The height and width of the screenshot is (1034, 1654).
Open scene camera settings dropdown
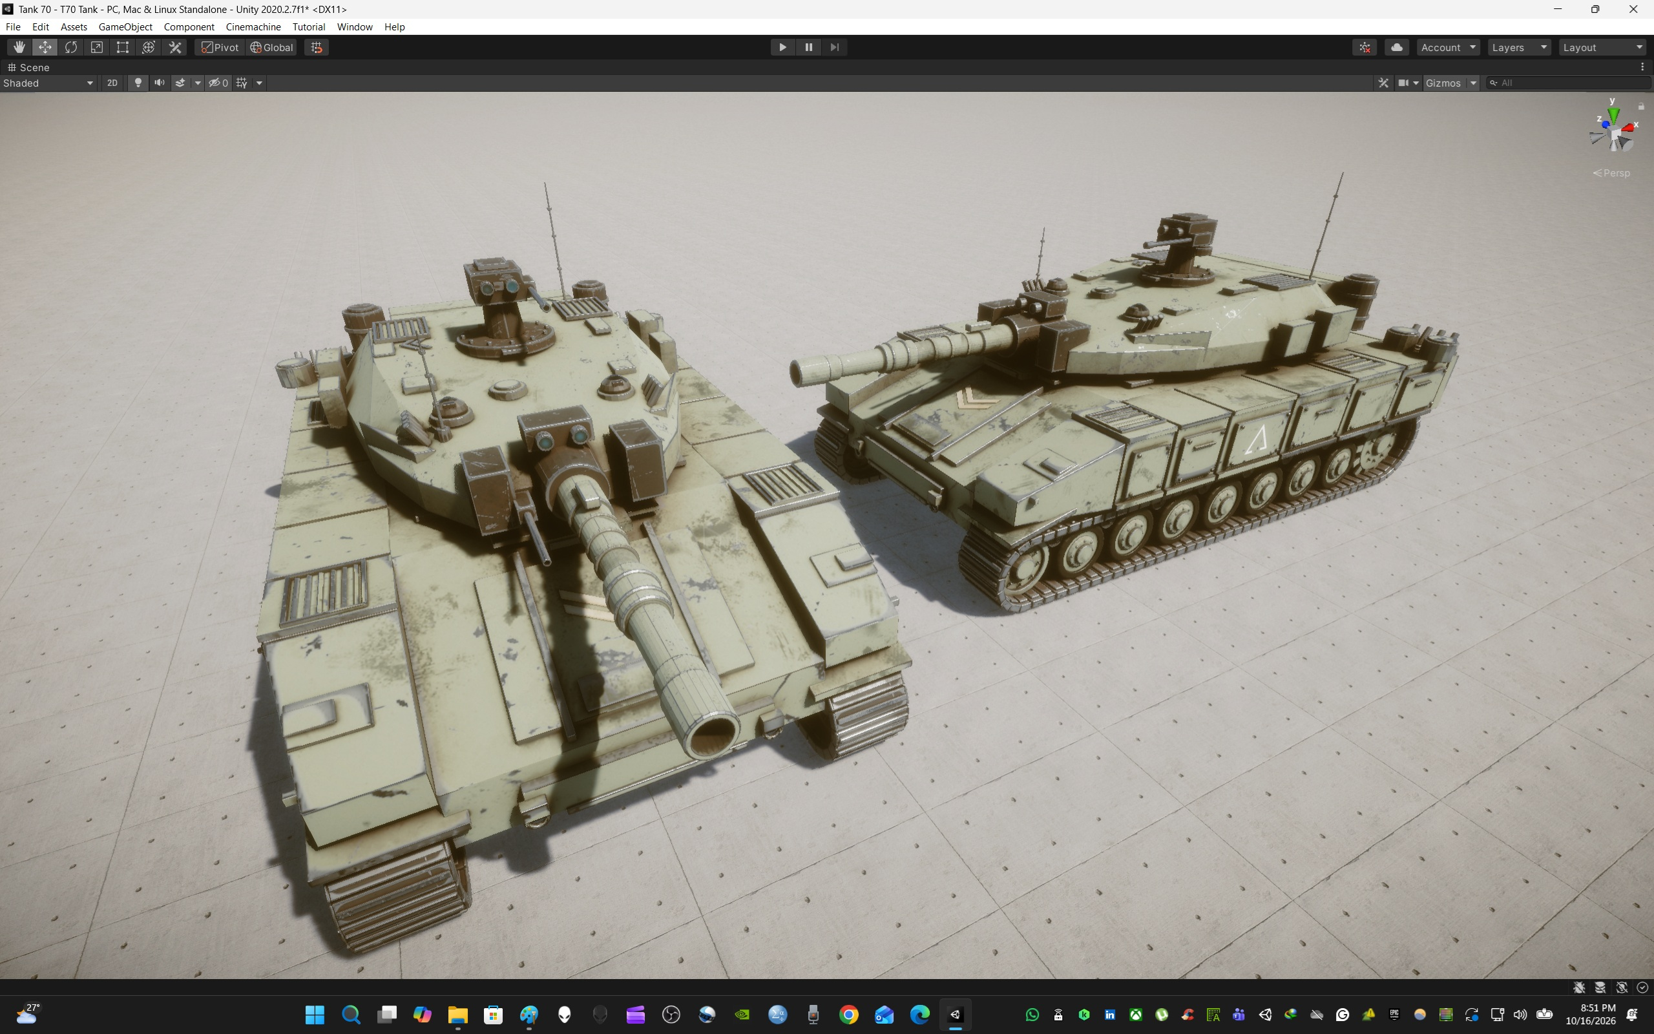[1408, 83]
